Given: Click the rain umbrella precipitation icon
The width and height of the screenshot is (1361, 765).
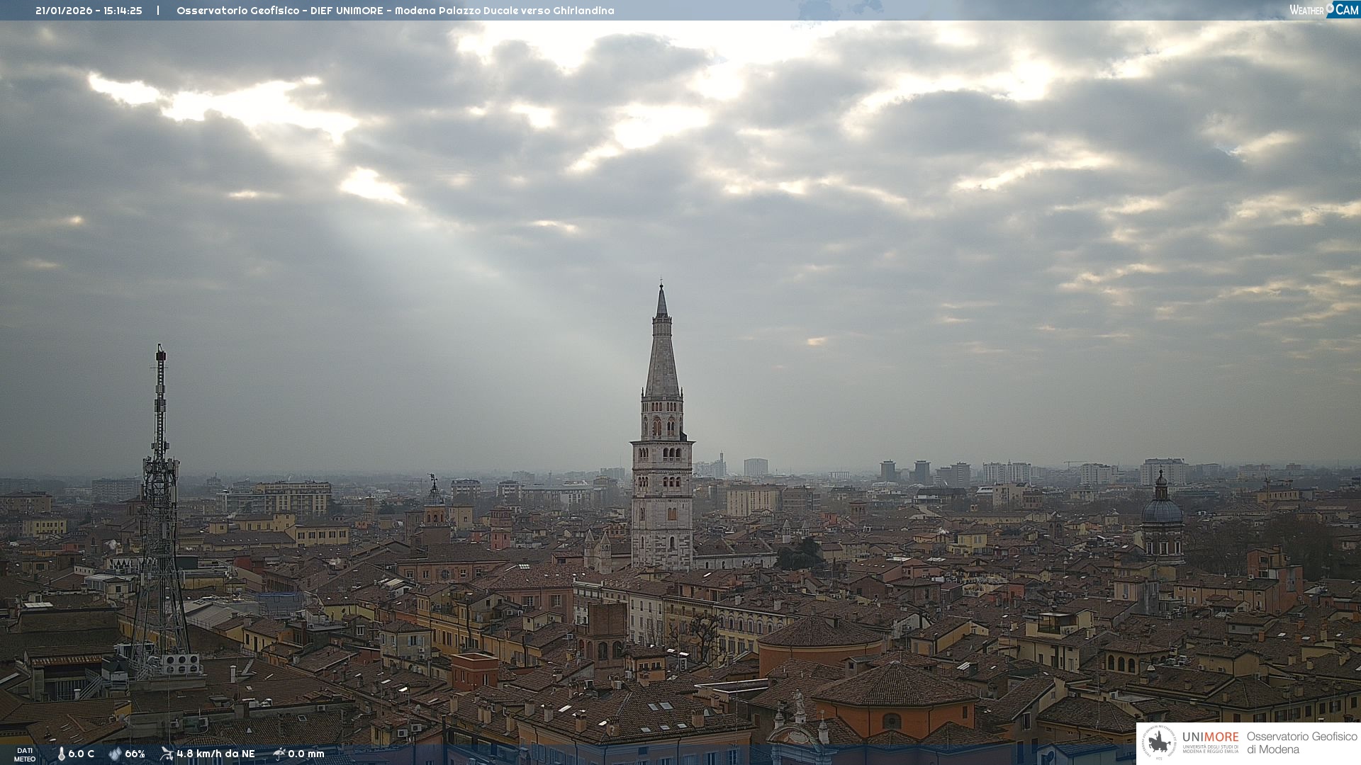Looking at the screenshot, I should point(279,754).
